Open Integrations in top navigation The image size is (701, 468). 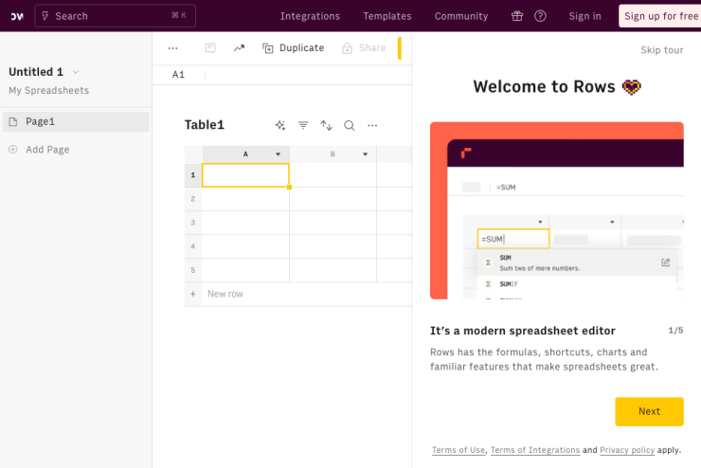(x=310, y=16)
